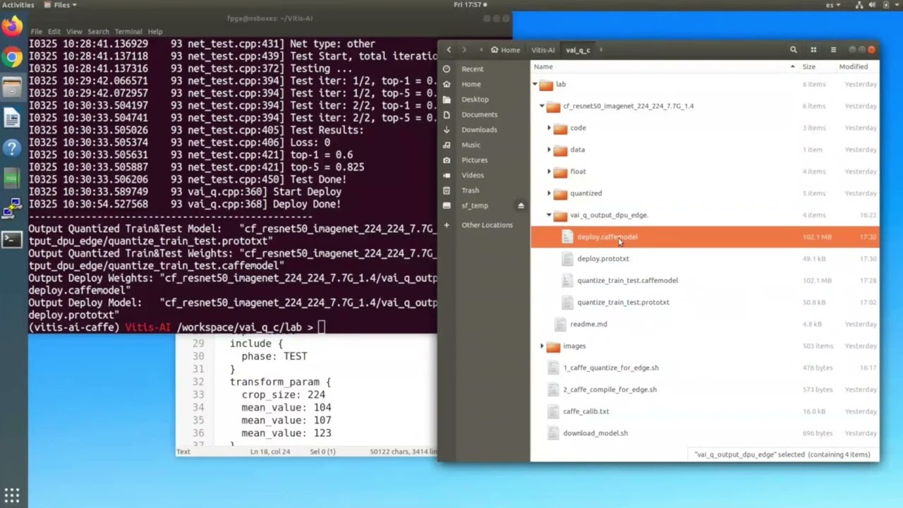
Task: Open the es keyboard language indicator
Action: (x=832, y=5)
